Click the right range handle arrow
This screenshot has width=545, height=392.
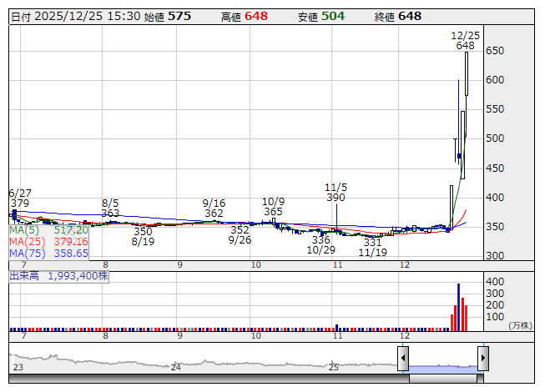[x=482, y=358]
